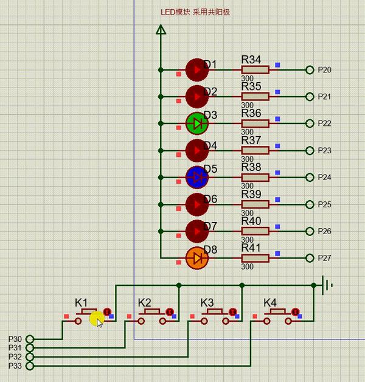Screen dimensions: 365x382
Task: Click the power terminal arrow symbol
Action: [x=161, y=29]
